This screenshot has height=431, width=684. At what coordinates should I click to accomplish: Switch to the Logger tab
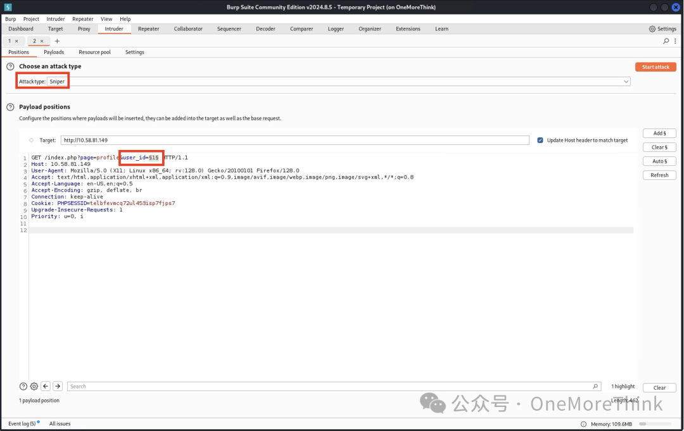[x=336, y=28]
